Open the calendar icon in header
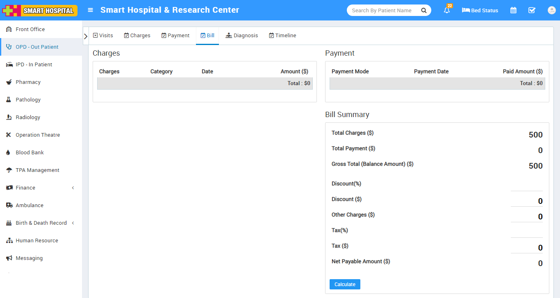Viewport: 560px width, 298px height. tap(513, 10)
